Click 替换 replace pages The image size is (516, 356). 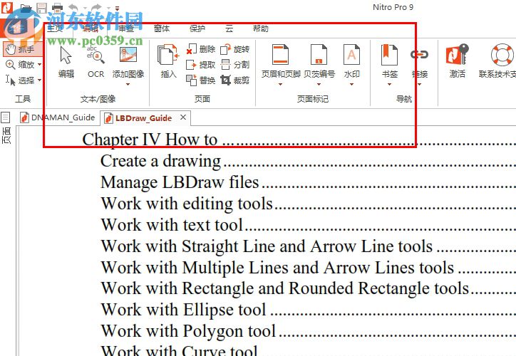pyautogui.click(x=201, y=80)
